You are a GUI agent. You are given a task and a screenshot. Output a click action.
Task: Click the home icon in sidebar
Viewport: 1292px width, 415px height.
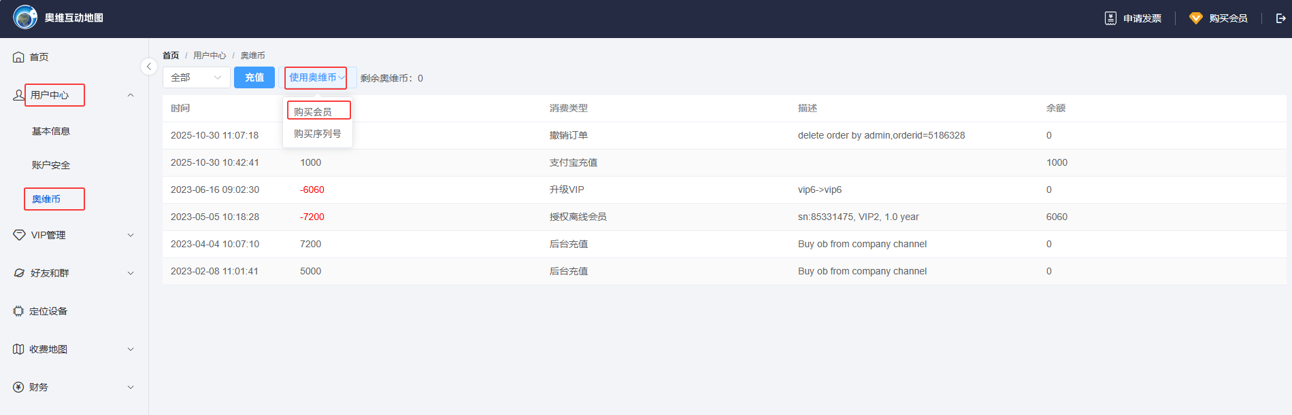click(x=18, y=57)
